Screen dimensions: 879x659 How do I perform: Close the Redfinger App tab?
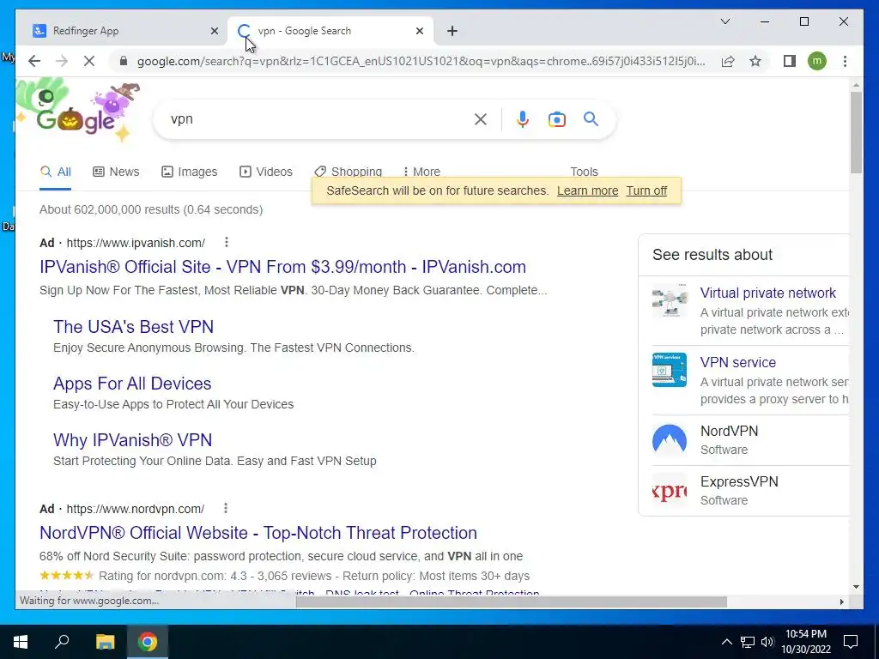tap(214, 31)
